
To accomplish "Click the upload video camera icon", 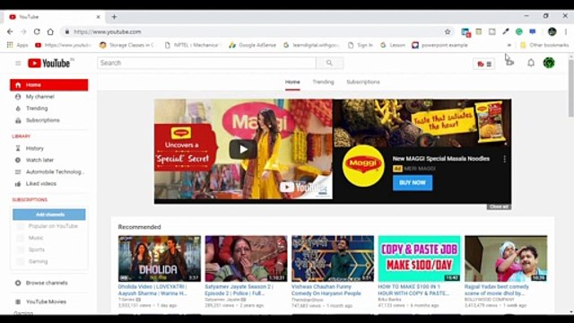I will pyautogui.click(x=510, y=63).
